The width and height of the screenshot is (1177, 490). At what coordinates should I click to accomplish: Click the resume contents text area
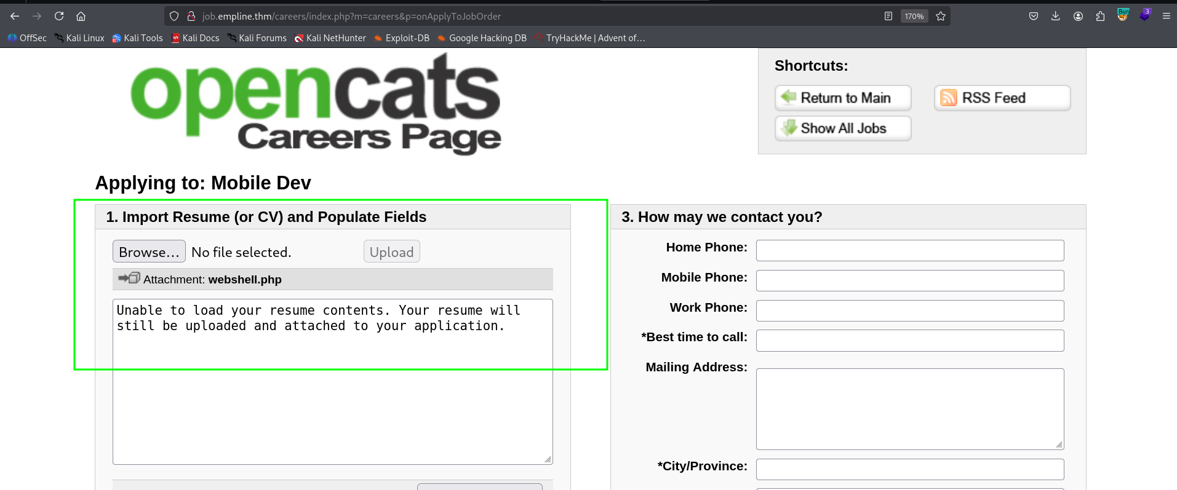pyautogui.click(x=332, y=400)
